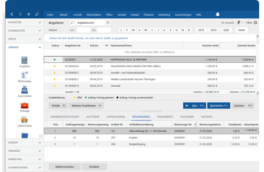Switch to AUFTRÄGE tab

pos(93,117)
